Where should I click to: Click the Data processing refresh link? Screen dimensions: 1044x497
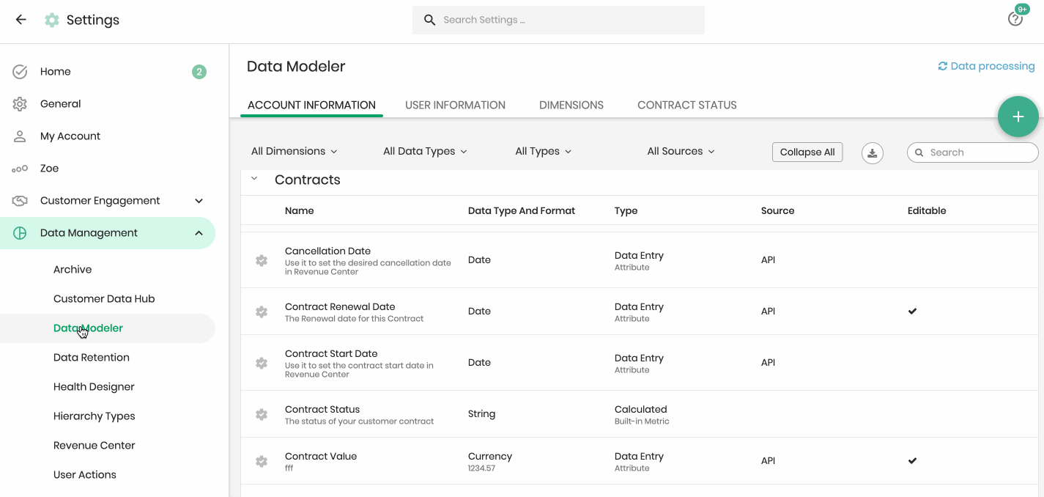pos(986,65)
